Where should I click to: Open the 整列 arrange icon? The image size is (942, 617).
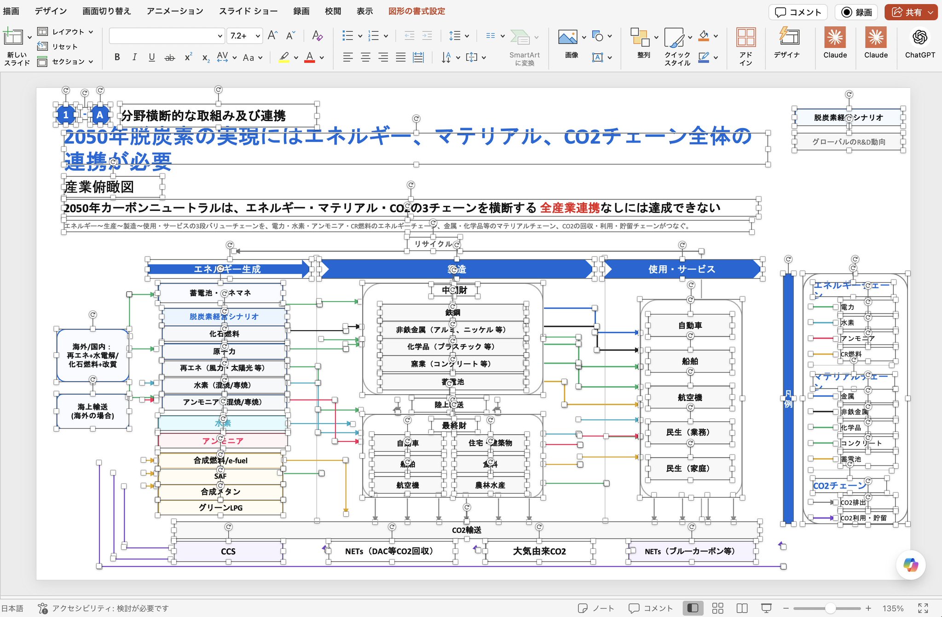640,37
